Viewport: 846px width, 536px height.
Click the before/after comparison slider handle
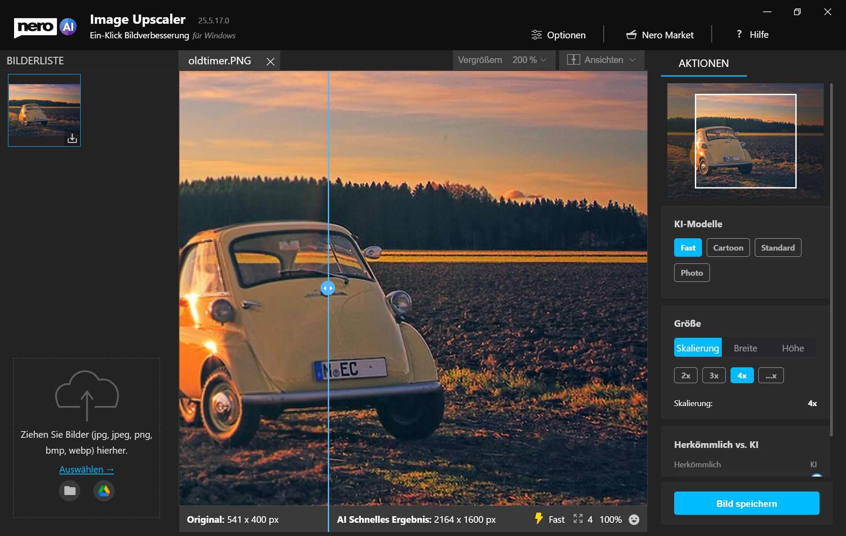[328, 288]
